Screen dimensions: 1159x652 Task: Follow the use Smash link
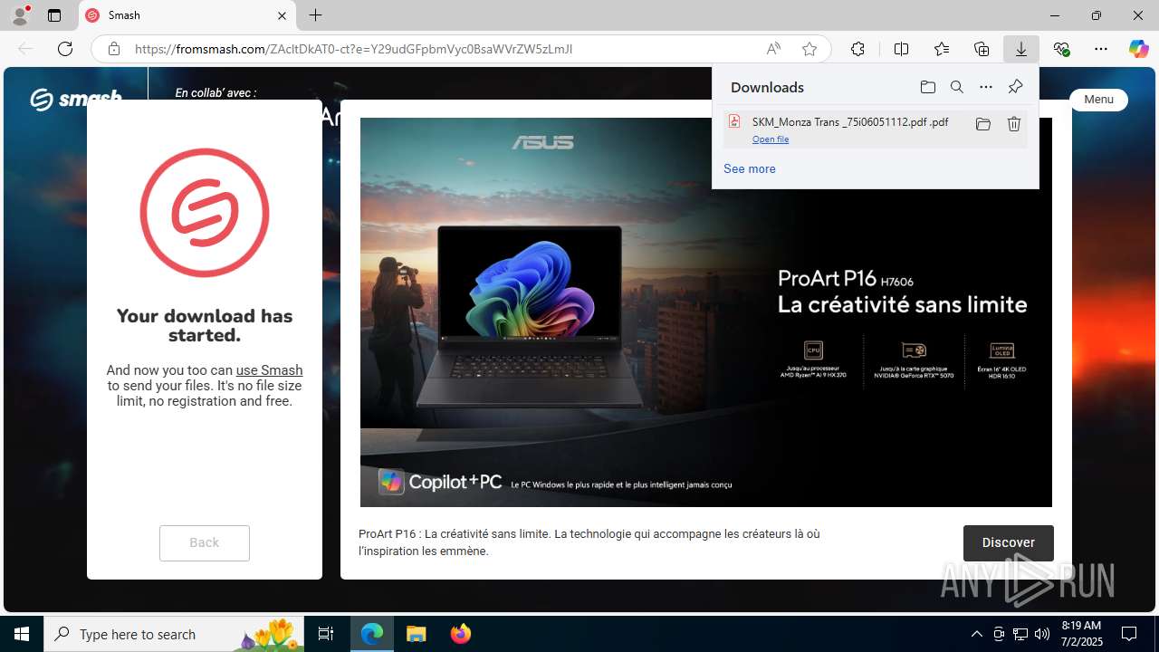269,369
